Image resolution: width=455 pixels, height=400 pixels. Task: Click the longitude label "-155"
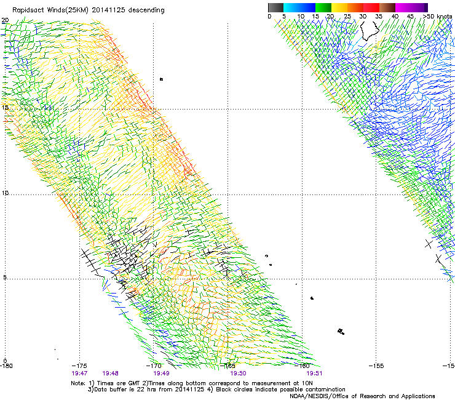click(376, 366)
